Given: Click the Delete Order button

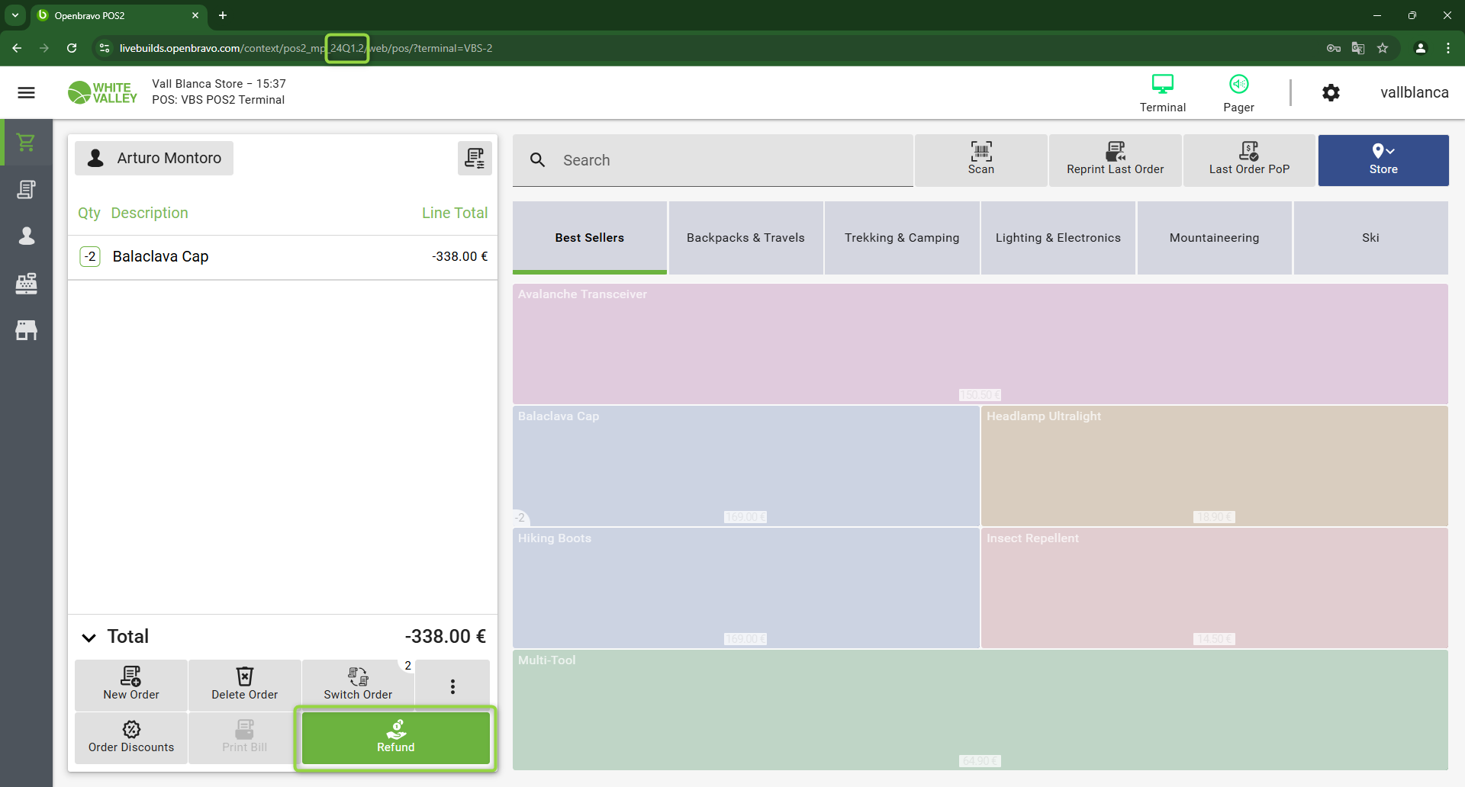Looking at the screenshot, I should 245,684.
